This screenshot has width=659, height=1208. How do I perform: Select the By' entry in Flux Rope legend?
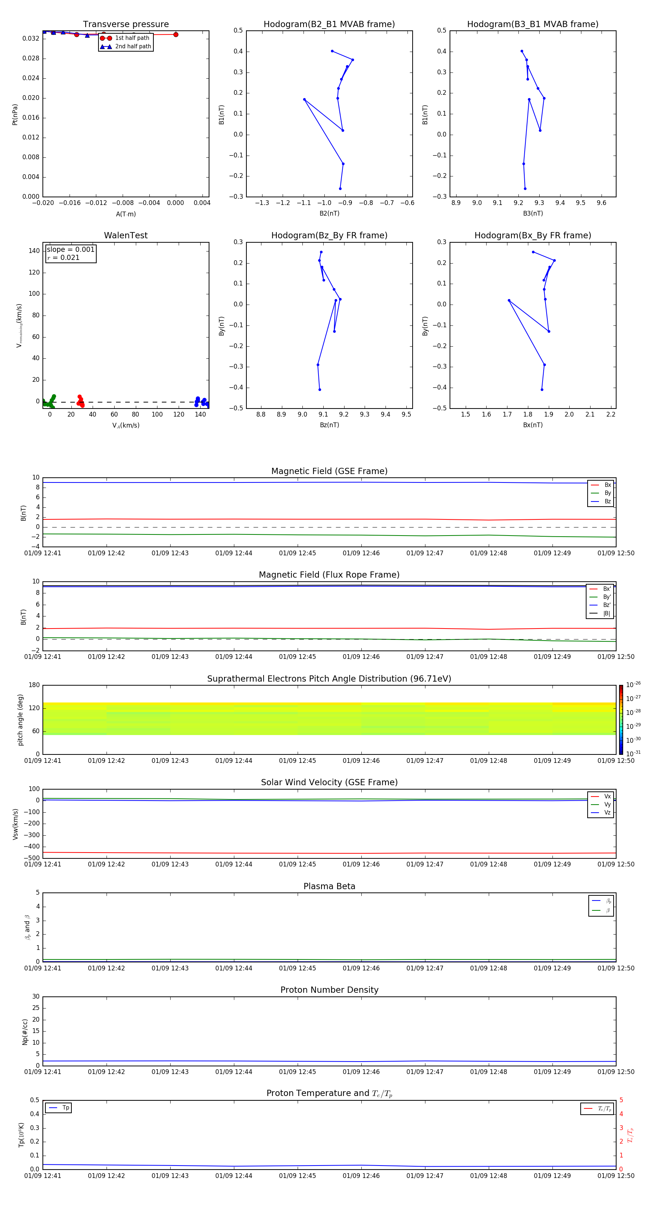(x=600, y=597)
